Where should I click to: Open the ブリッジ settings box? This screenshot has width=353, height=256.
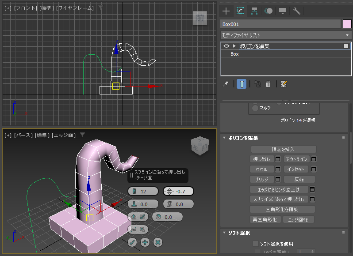tap(278, 179)
